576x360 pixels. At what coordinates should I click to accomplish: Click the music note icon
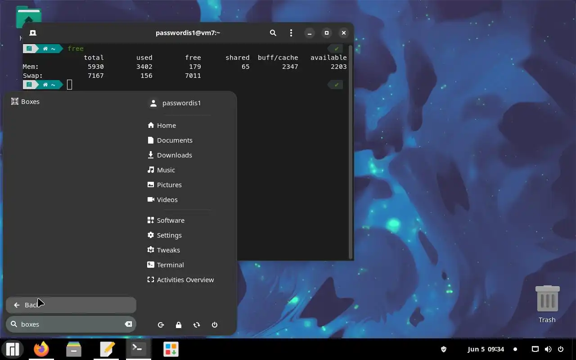(151, 170)
